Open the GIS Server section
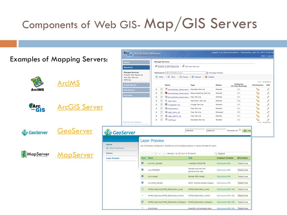 tap(136, 90)
